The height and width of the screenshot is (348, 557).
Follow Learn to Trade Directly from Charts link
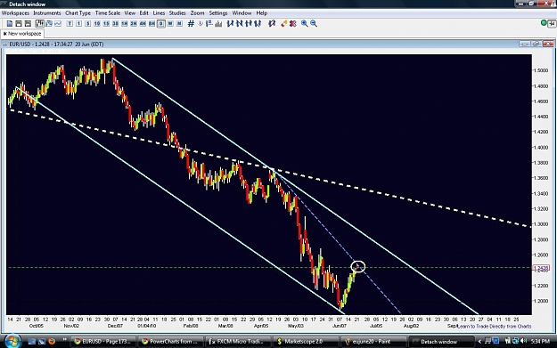tap(495, 327)
